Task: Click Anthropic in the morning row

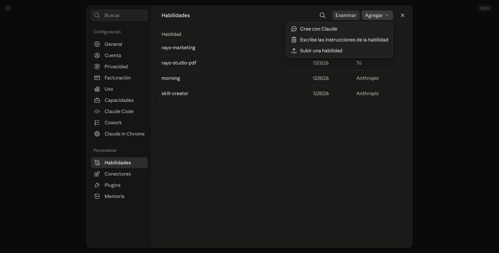Action: click(368, 78)
